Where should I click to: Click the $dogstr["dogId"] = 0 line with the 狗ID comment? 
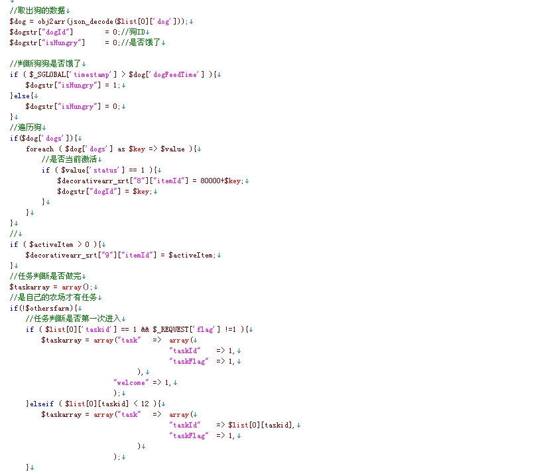tap(80, 32)
